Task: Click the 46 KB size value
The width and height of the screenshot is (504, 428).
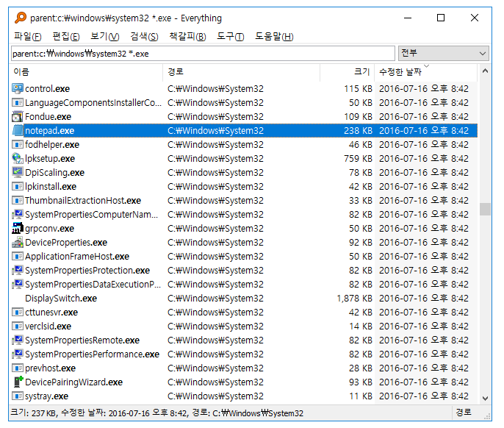Action: pos(361,144)
